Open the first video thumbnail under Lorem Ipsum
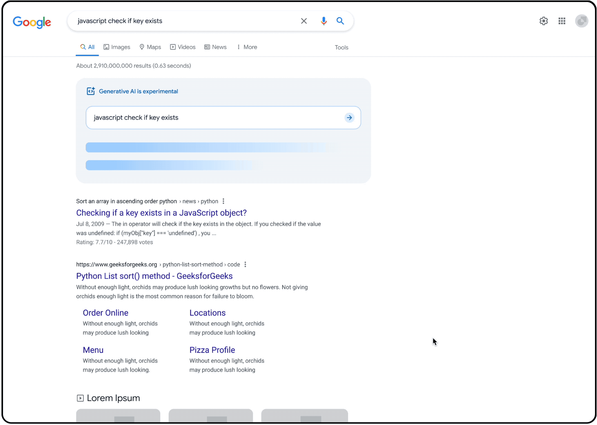The image size is (597, 425). [x=118, y=416]
